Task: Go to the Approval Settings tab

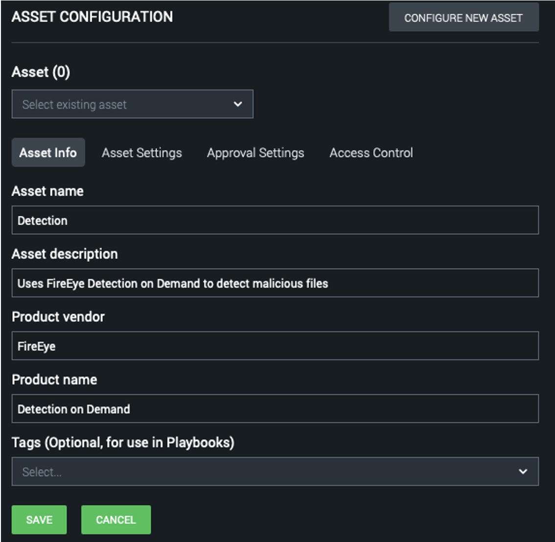Action: pos(255,153)
